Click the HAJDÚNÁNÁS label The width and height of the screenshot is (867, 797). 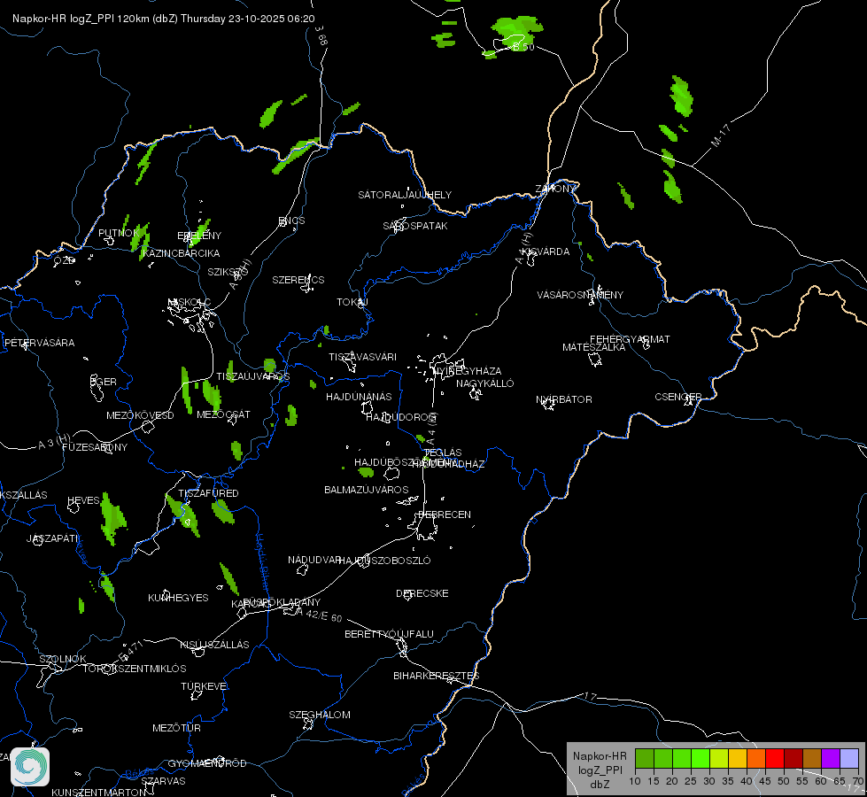(x=359, y=397)
